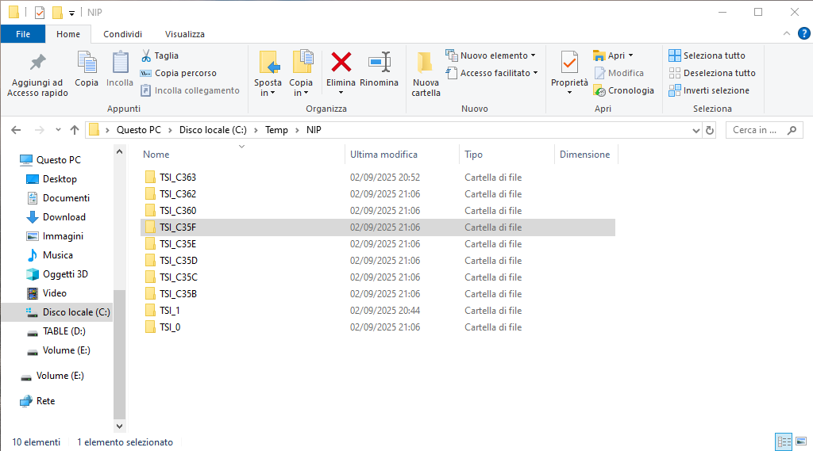
Task: Collapse the ribbon with the chevron
Action: click(x=787, y=33)
